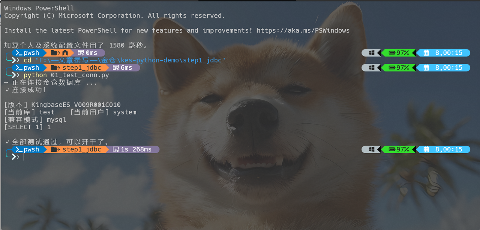Click the folder icon in the 6ms prompt
The height and width of the screenshot is (230, 480).
click(x=55, y=68)
